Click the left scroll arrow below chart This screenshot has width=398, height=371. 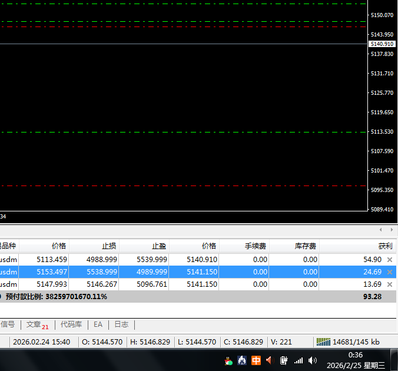click(381, 230)
